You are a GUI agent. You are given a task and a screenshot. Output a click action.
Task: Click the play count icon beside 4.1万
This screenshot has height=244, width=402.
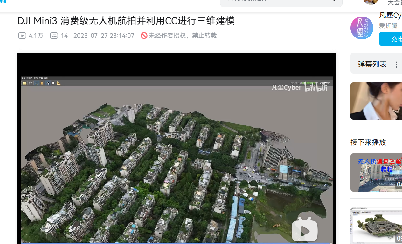click(22, 36)
